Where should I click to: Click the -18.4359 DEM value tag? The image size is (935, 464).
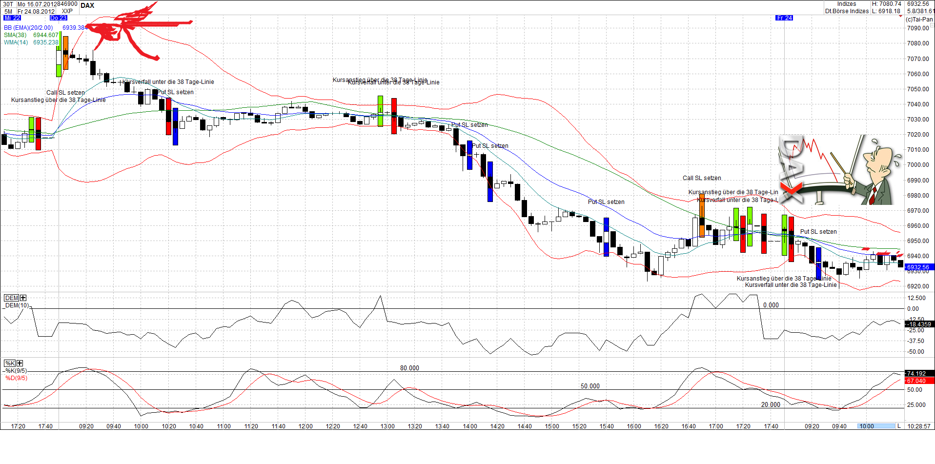click(920, 324)
